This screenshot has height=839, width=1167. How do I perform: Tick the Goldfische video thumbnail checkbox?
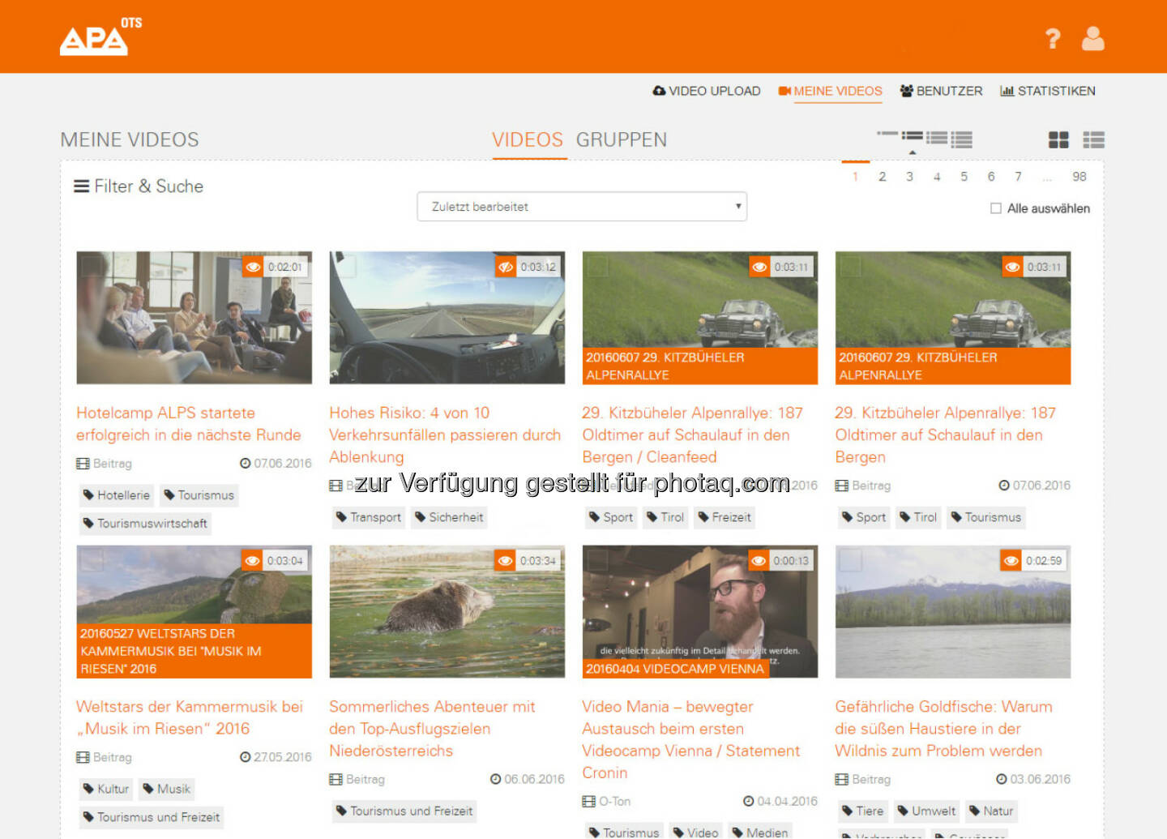click(x=850, y=560)
